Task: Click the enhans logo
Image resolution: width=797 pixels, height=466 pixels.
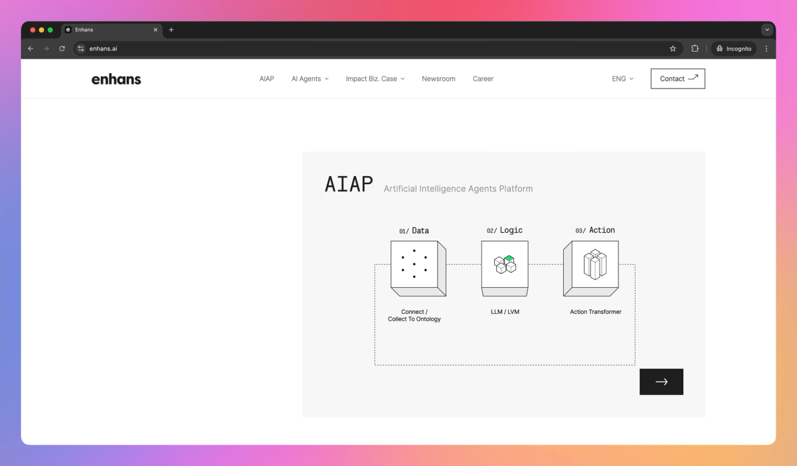Action: 116,79
